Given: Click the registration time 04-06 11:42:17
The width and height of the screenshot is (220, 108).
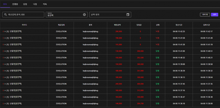Looking at the screenshot, I should pos(207,31).
